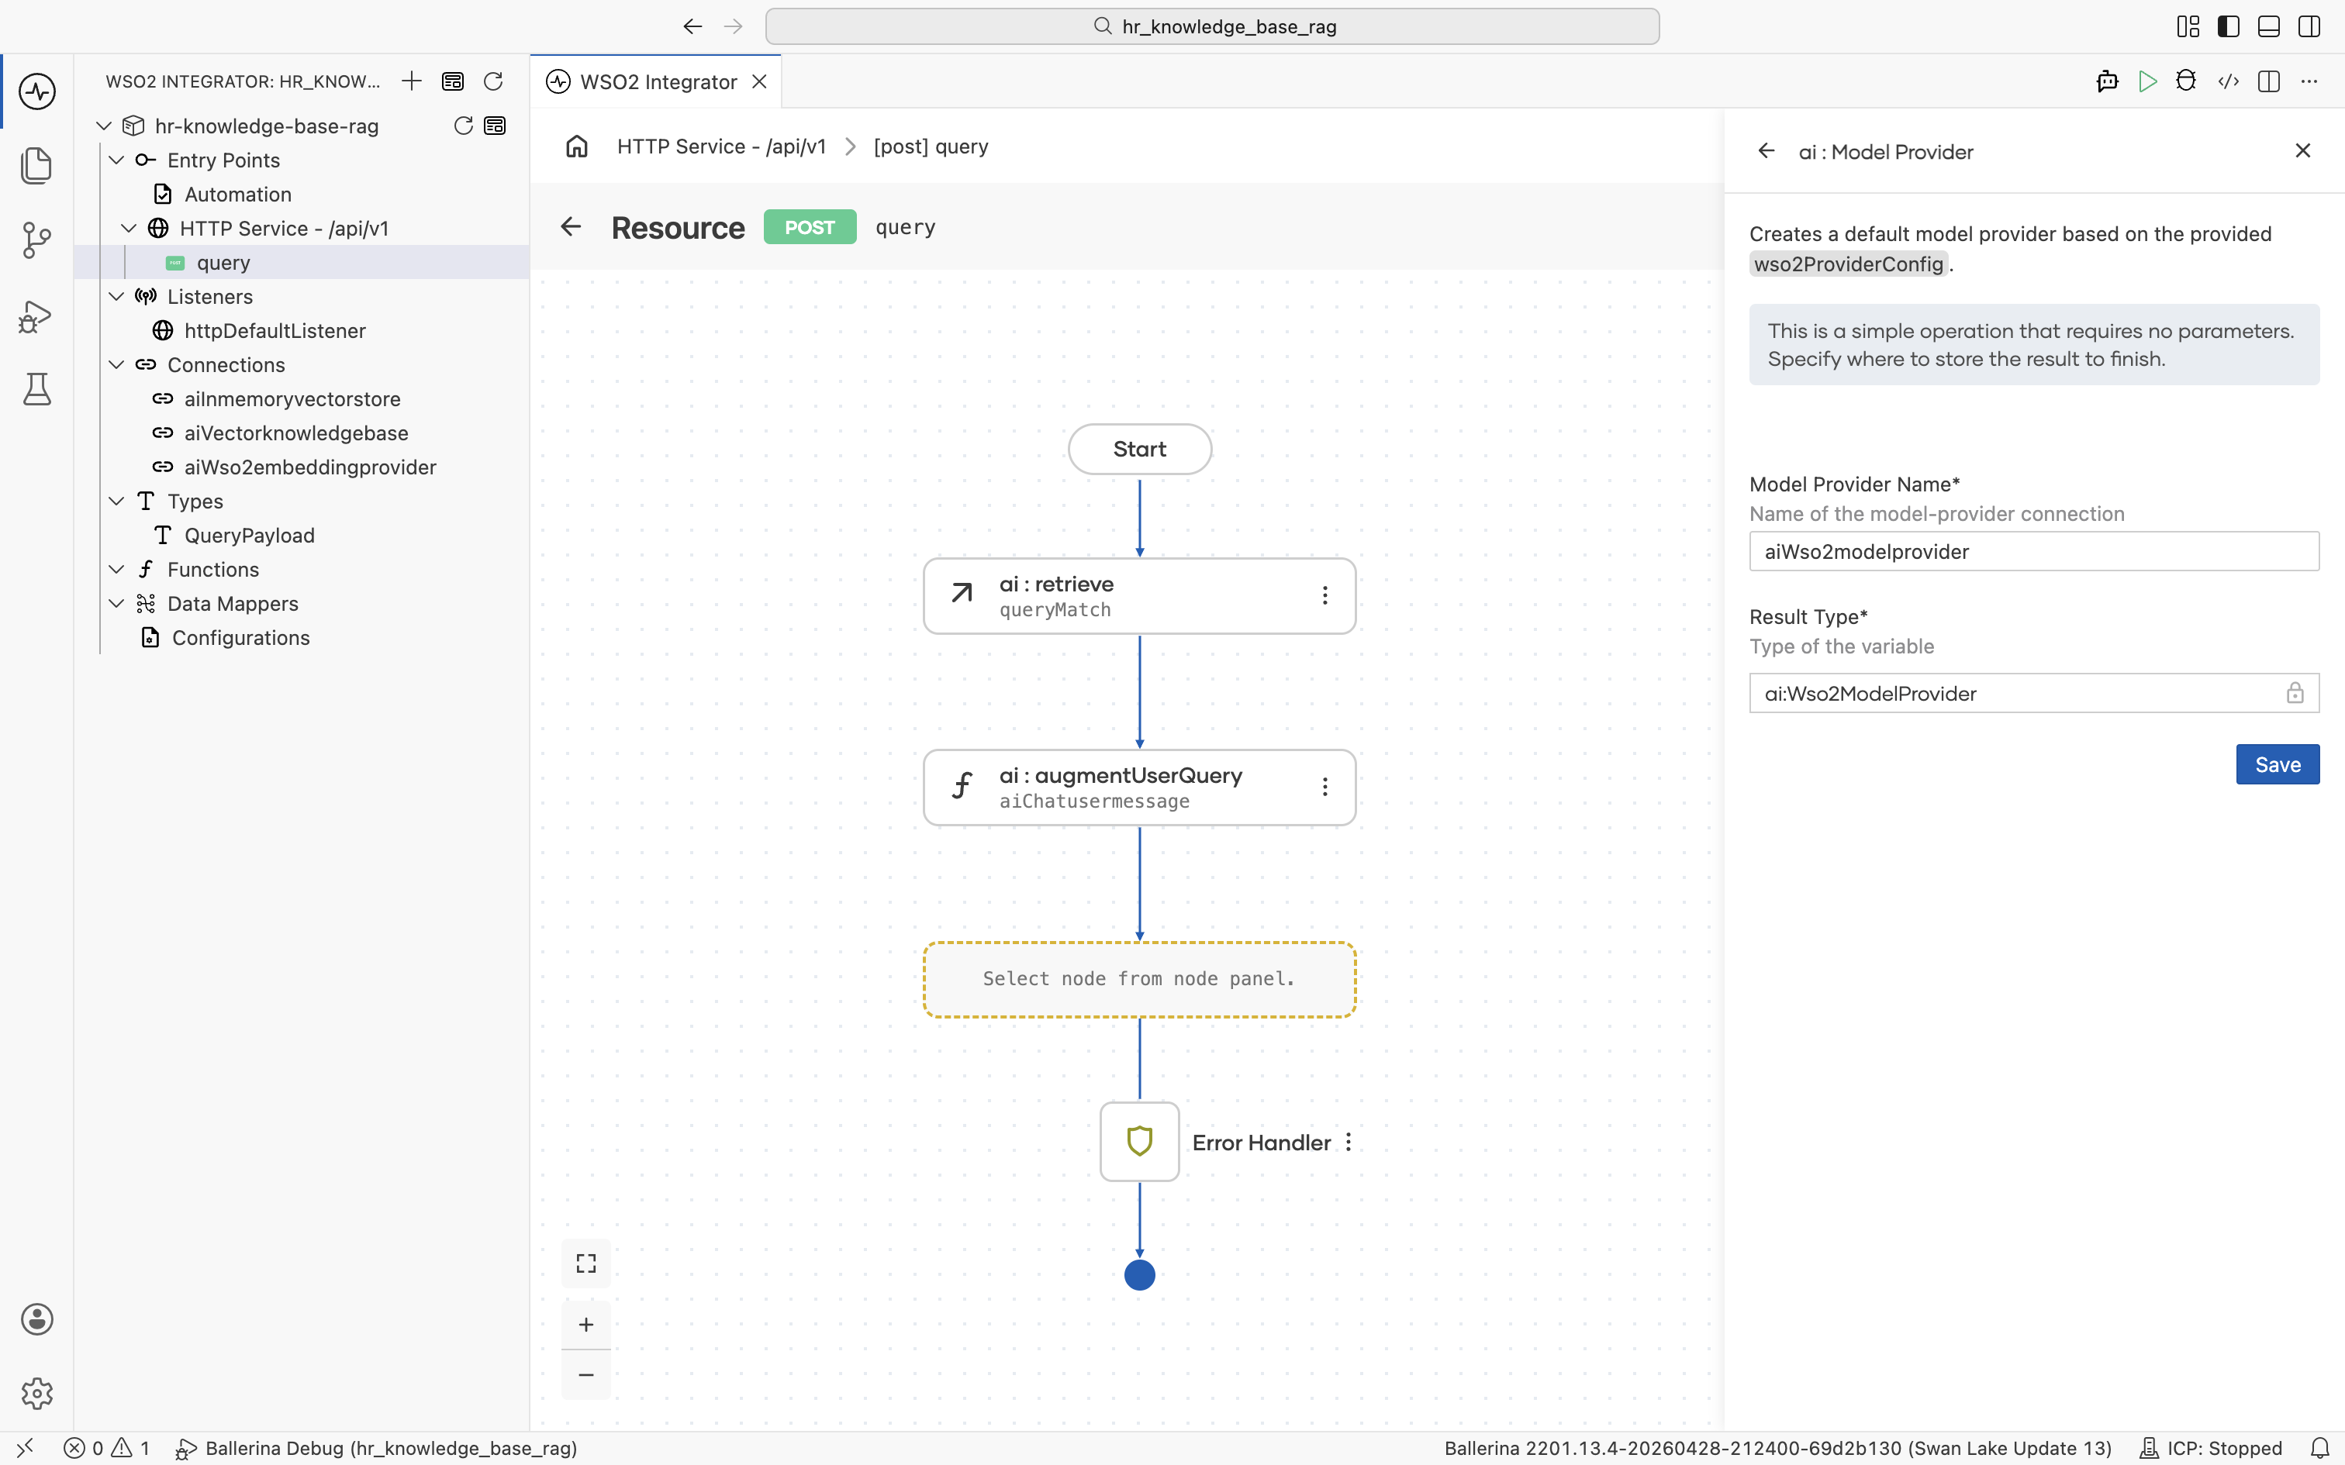Zoom out with the canvas minus button

point(586,1375)
